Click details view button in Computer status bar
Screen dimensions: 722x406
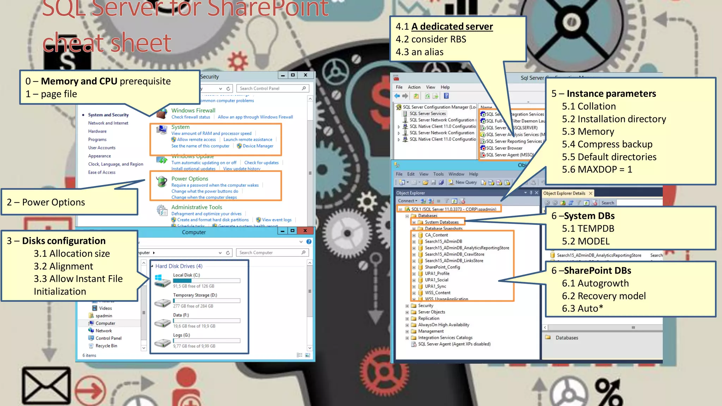pos(300,355)
